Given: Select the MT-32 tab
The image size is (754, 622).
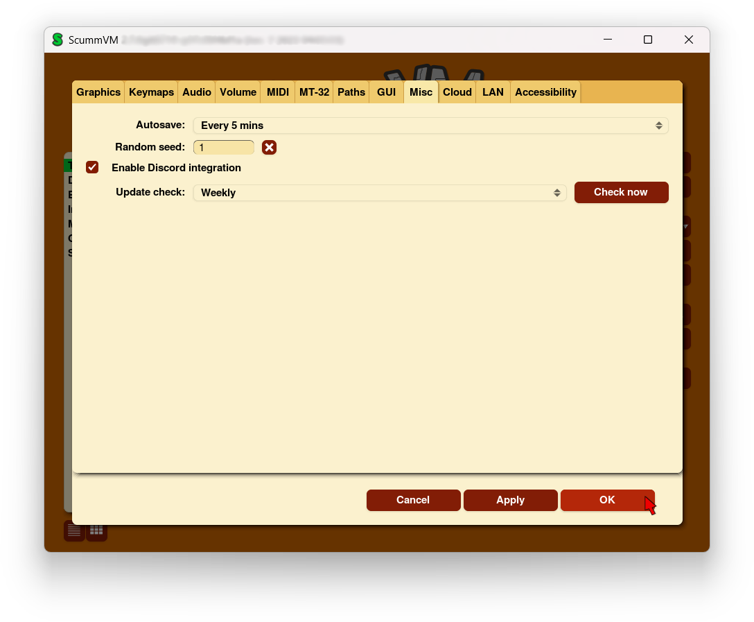Looking at the screenshot, I should pos(314,92).
